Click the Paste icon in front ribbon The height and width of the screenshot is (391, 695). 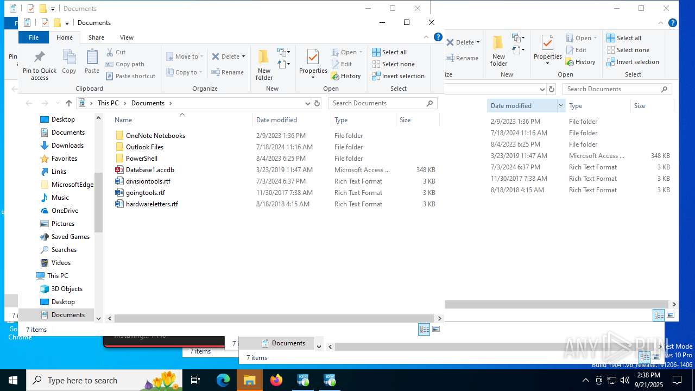[92, 61]
